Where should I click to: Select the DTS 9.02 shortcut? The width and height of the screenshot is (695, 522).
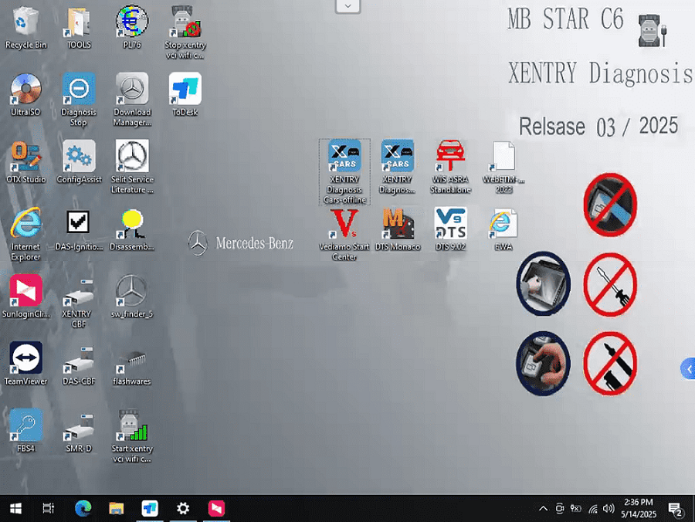point(450,229)
